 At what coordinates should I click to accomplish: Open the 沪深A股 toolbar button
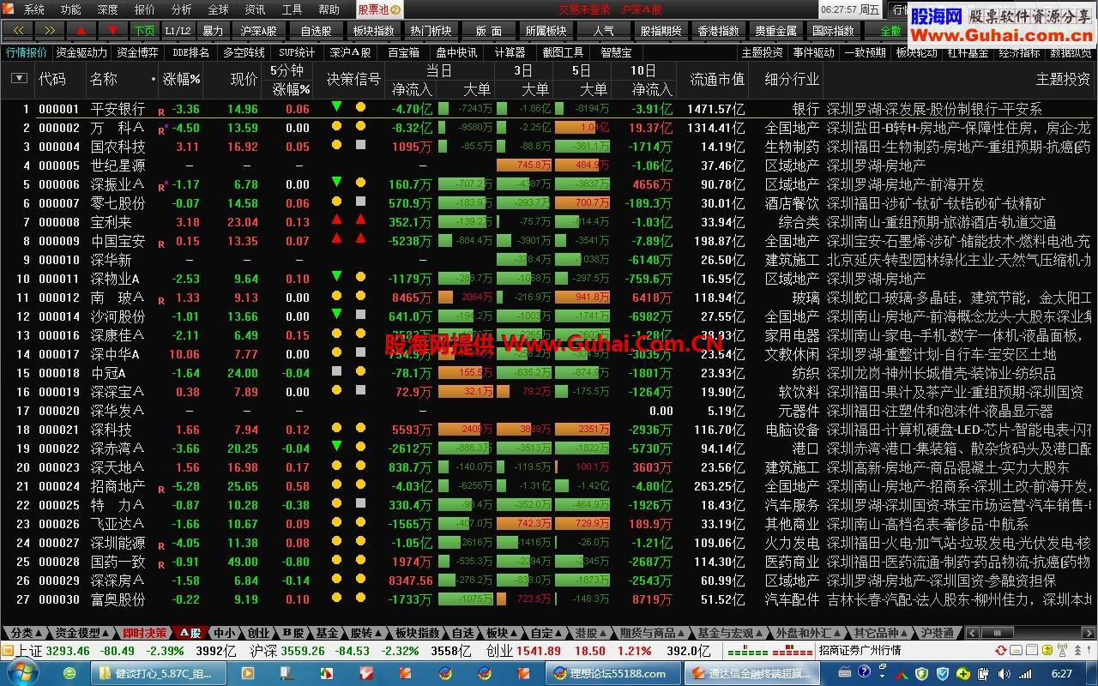tap(258, 30)
